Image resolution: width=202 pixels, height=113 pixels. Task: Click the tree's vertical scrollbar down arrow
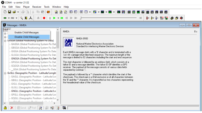coord(58,100)
